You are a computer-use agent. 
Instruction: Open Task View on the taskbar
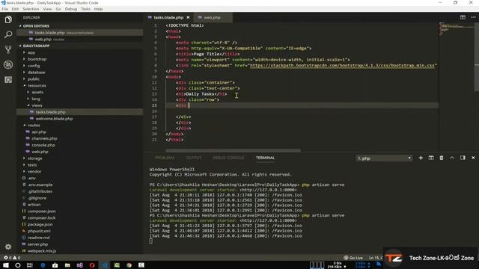(x=30, y=265)
